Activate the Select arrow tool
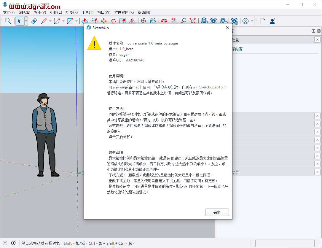 (20, 21)
